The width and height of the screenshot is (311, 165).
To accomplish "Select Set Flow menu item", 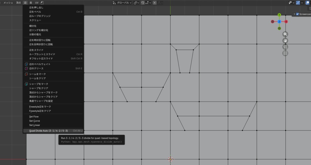I will [53, 117].
